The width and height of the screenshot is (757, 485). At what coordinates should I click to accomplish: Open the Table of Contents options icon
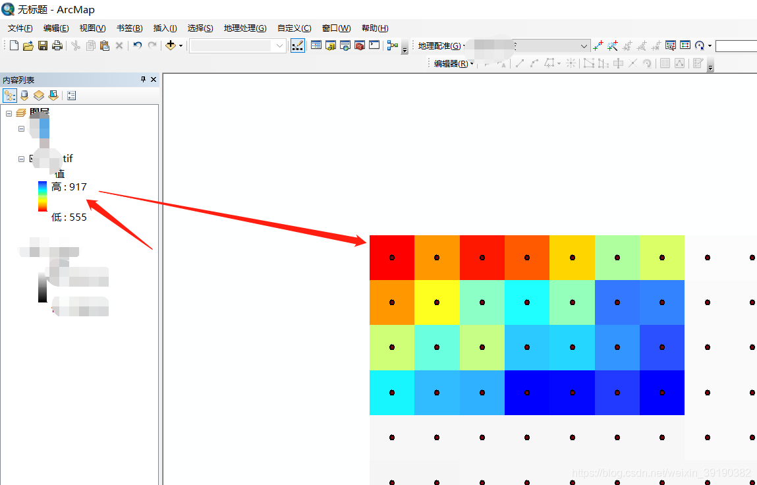click(x=71, y=95)
